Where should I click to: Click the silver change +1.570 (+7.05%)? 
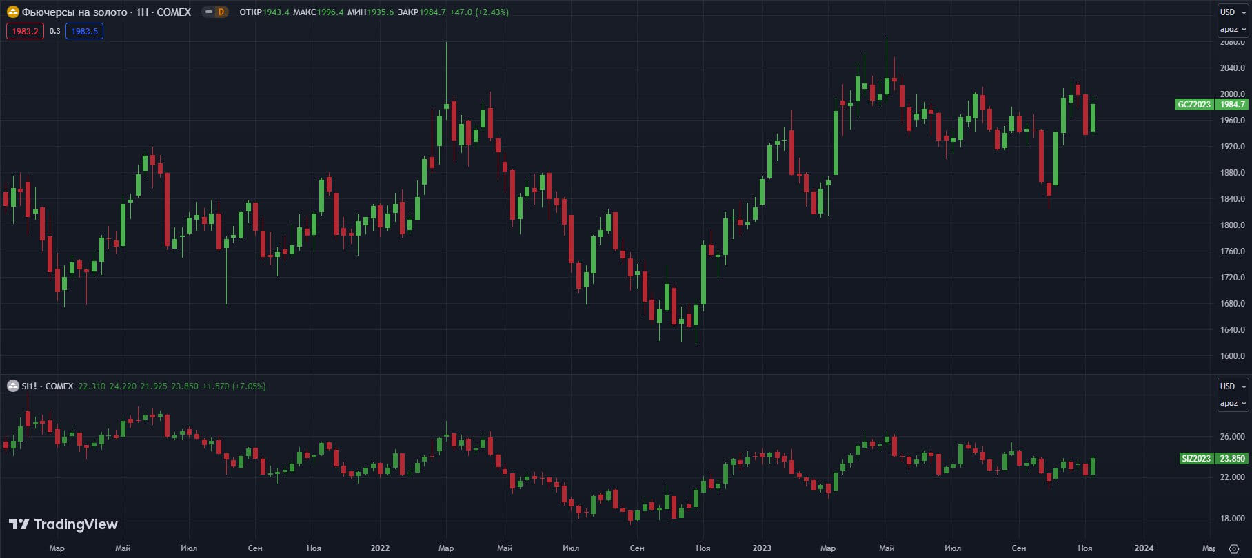click(x=234, y=386)
